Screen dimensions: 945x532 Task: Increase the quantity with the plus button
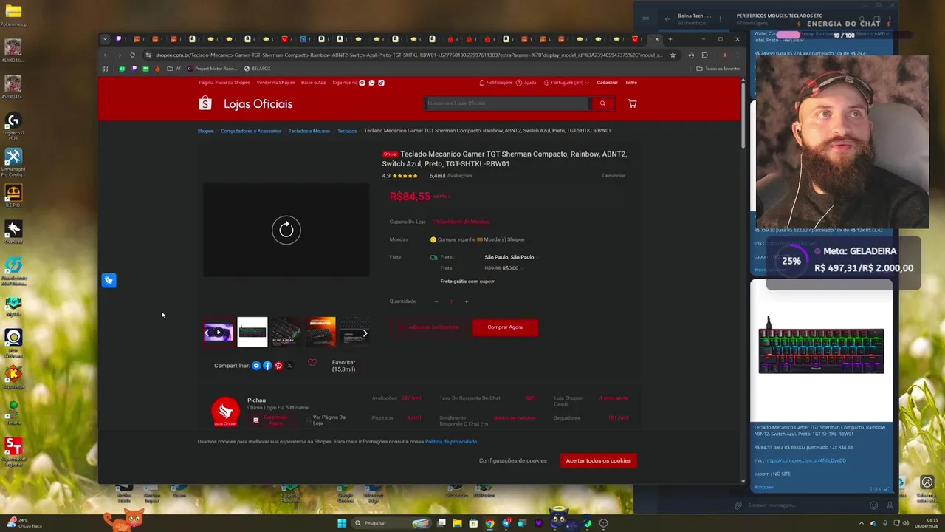[466, 301]
